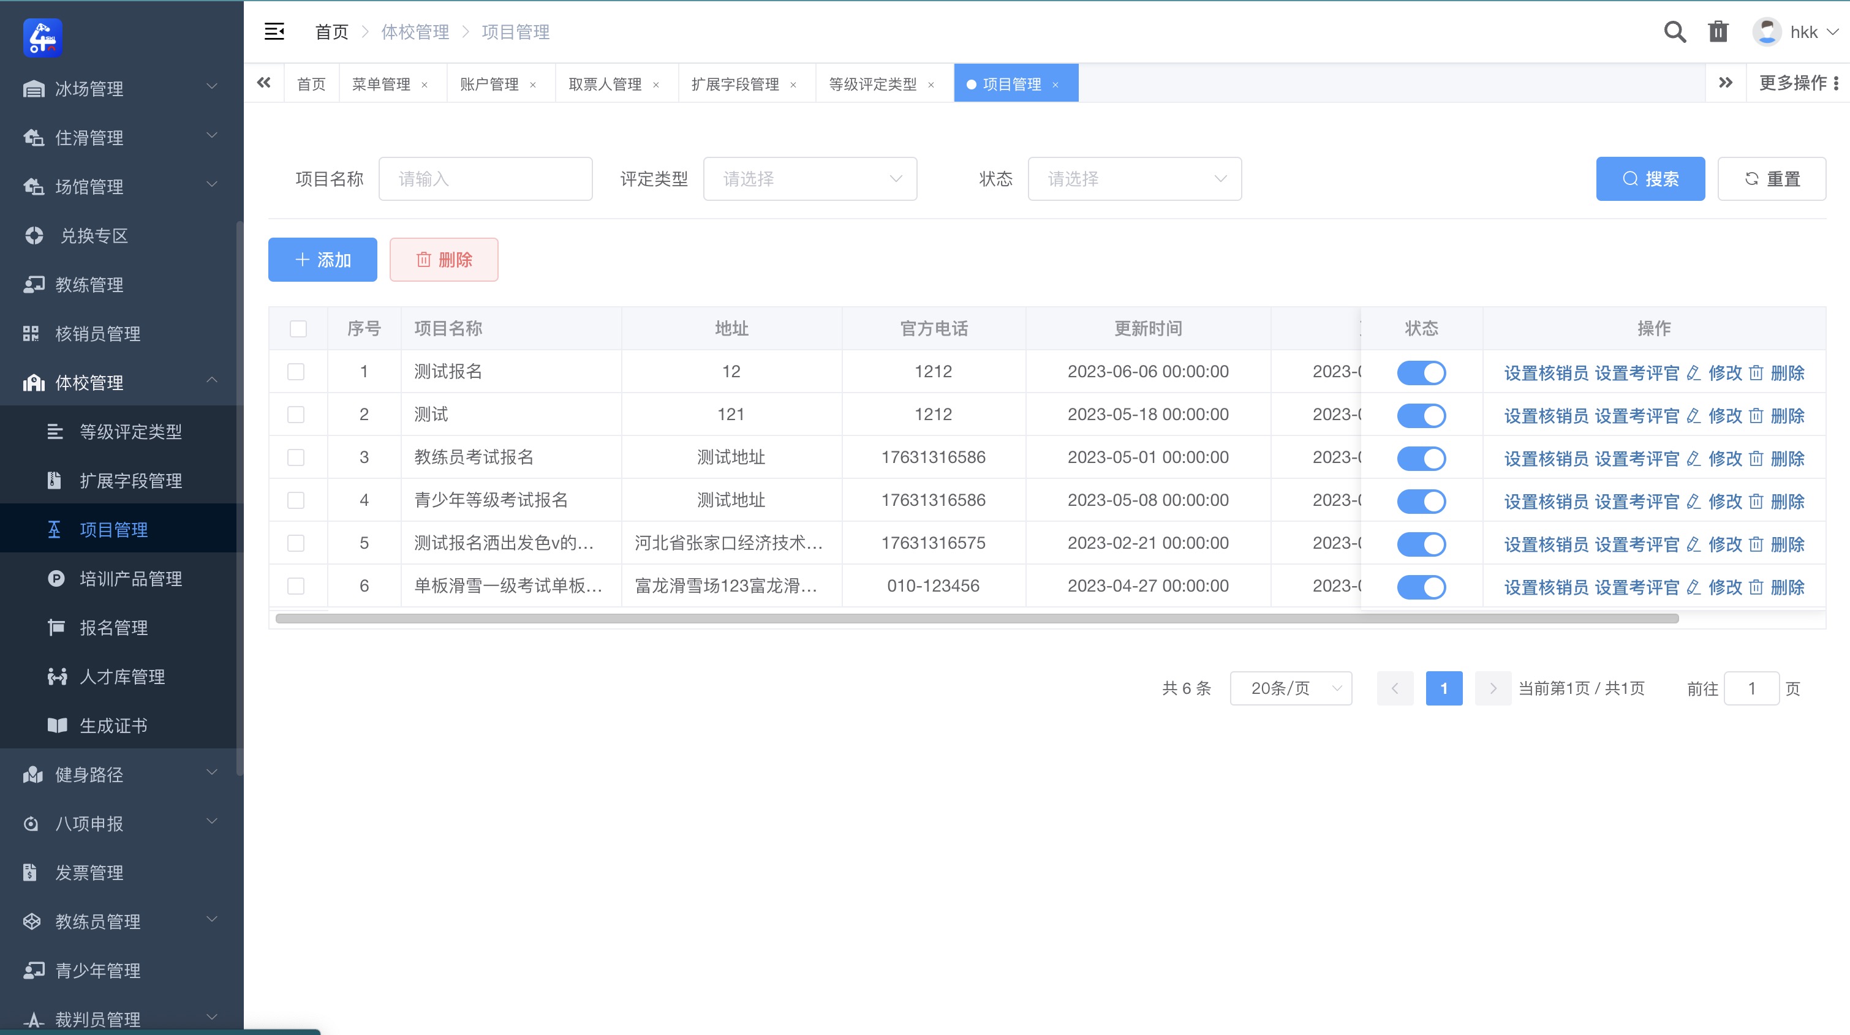Click the trash can icon in header
This screenshot has height=1035, width=1850.
tap(1718, 32)
